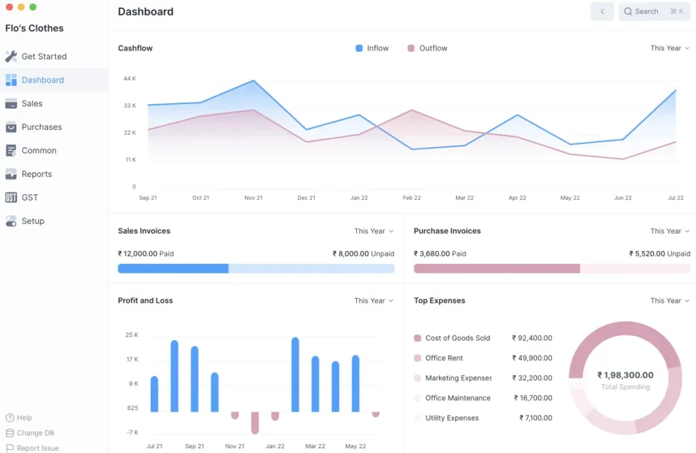The width and height of the screenshot is (696, 453).
Task: Open Purchase Invoices period dropdown
Action: (x=669, y=231)
